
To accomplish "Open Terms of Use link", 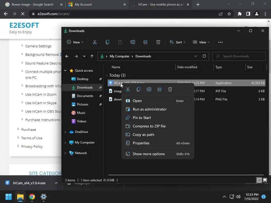I will coord(32,138).
